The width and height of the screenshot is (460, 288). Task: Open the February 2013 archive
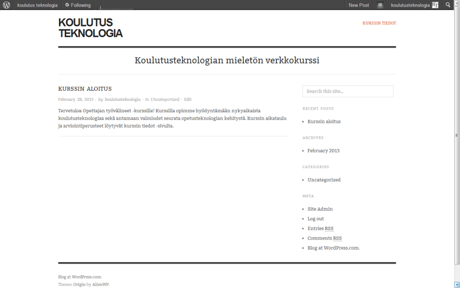click(323, 151)
